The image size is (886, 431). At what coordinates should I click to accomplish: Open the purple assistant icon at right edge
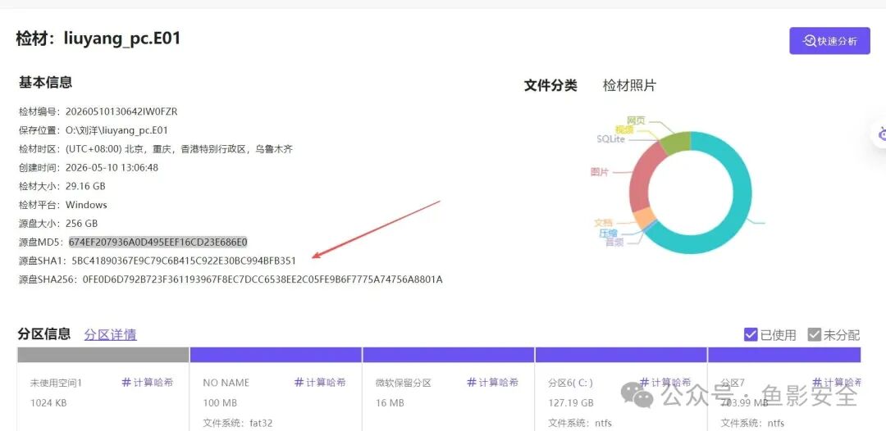click(x=881, y=134)
